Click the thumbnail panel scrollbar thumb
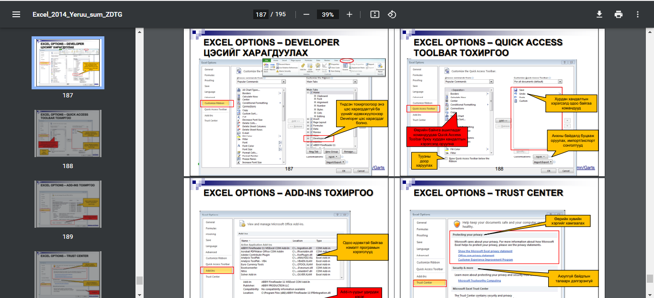The image size is (654, 298). (x=139, y=280)
